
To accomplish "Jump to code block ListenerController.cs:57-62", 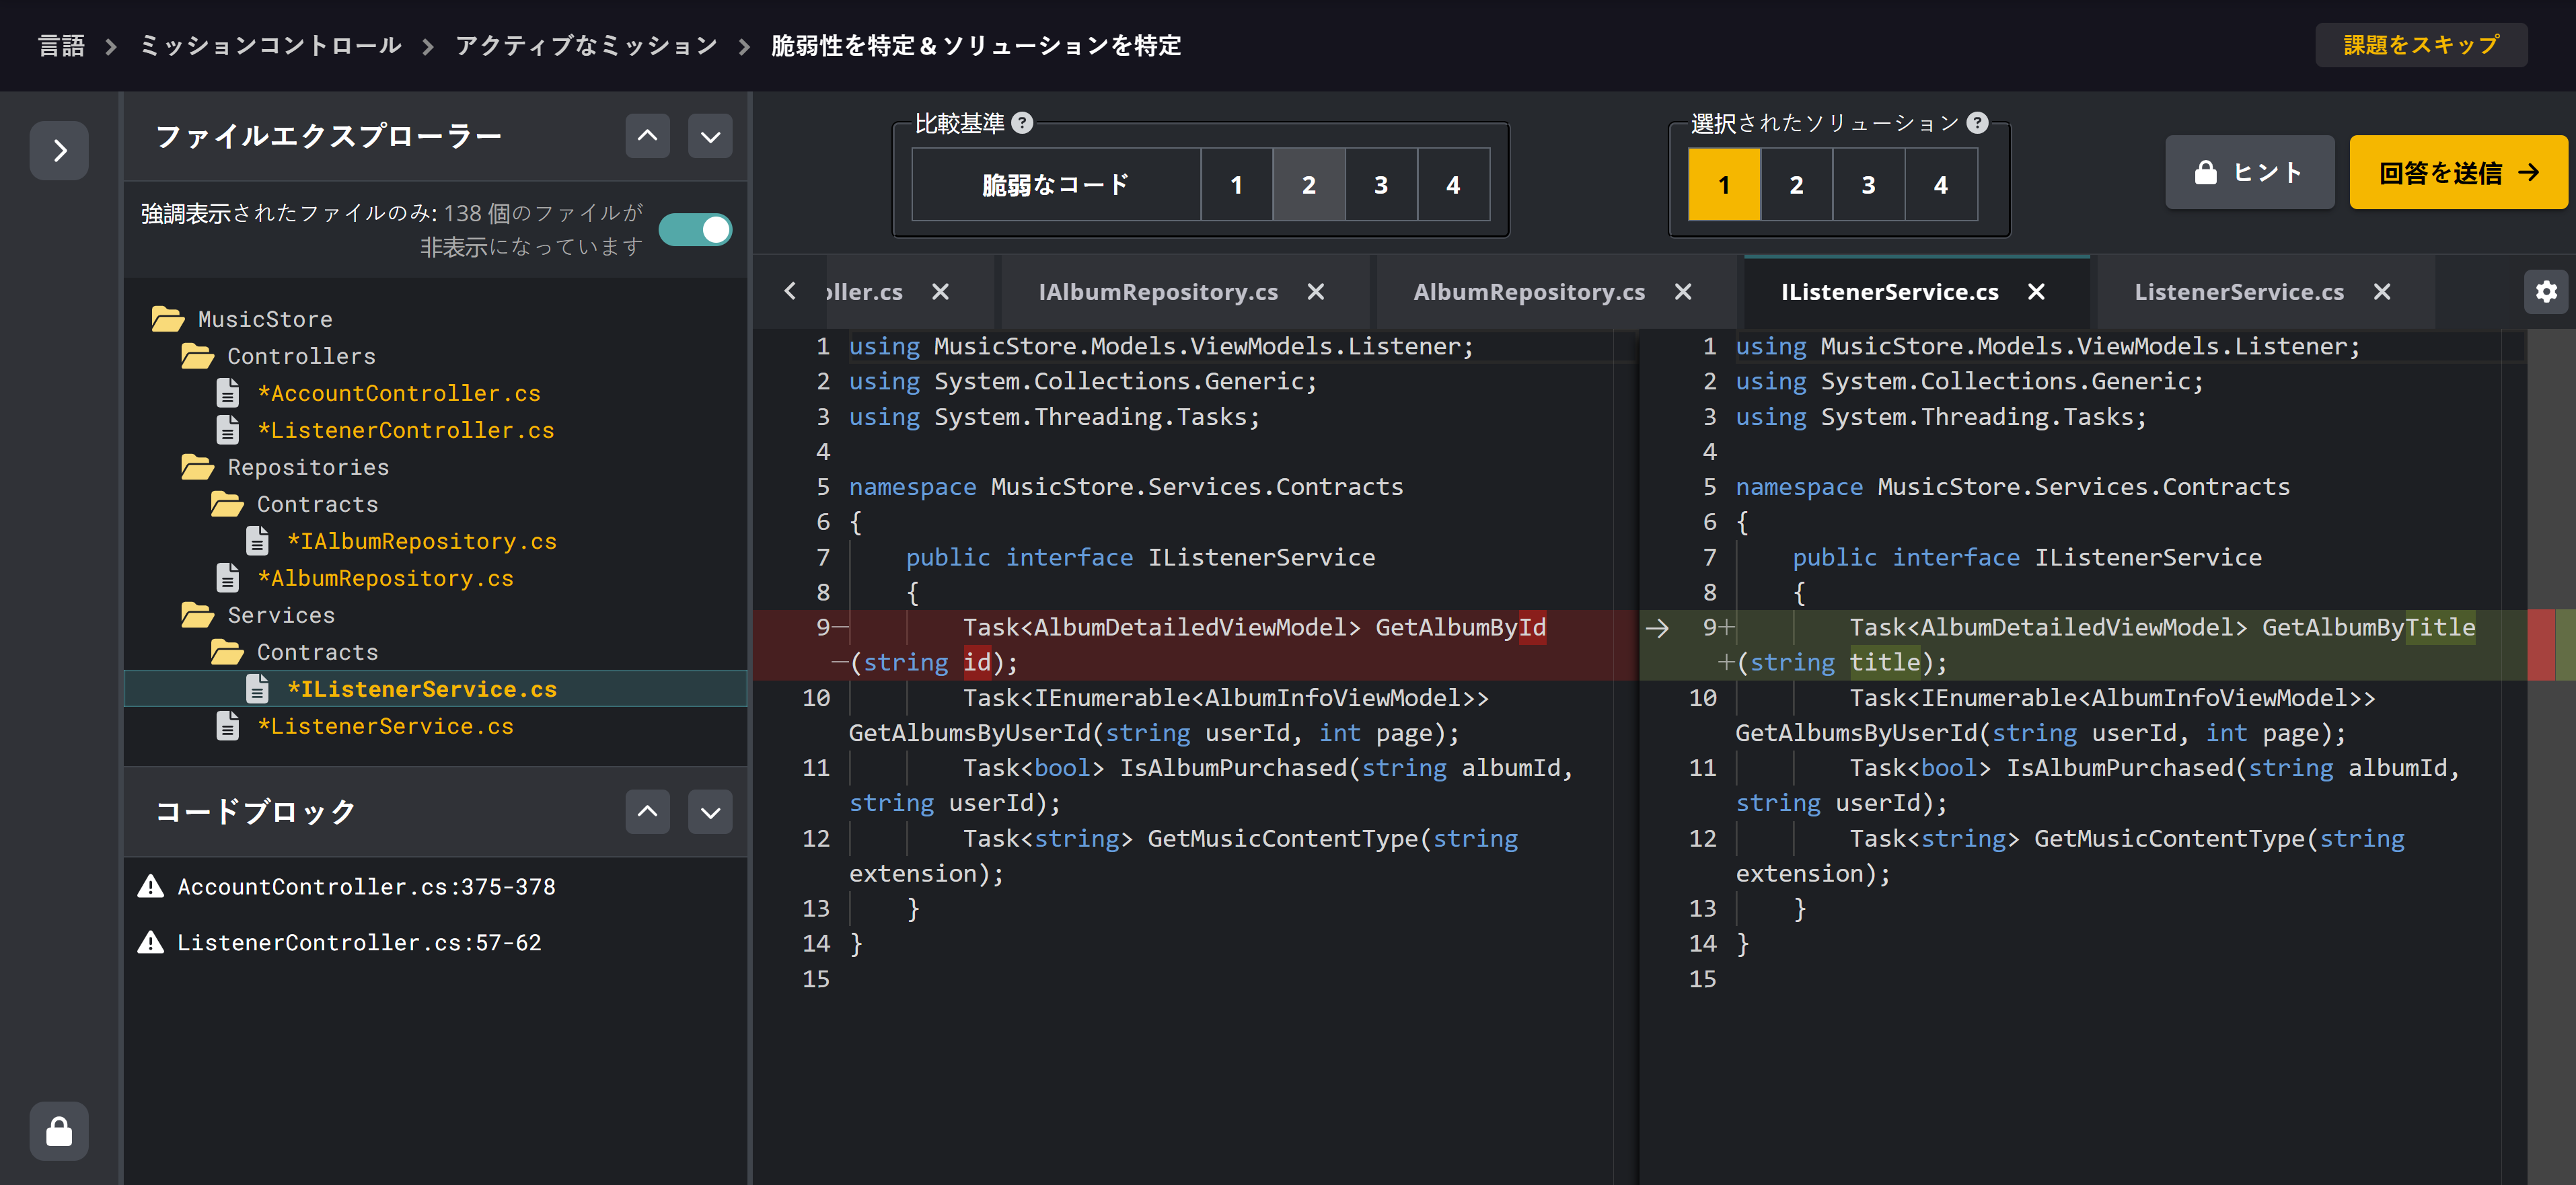I will pos(359,943).
